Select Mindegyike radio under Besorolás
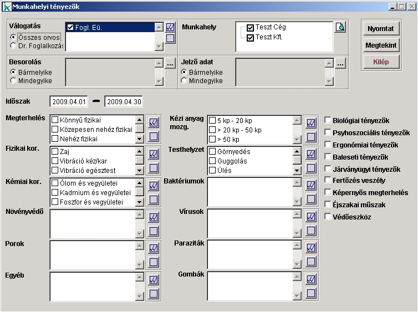The image size is (418, 312). (x=13, y=81)
